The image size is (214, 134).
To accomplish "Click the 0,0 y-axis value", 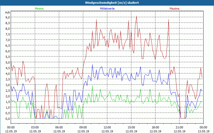I will coord(8,118).
